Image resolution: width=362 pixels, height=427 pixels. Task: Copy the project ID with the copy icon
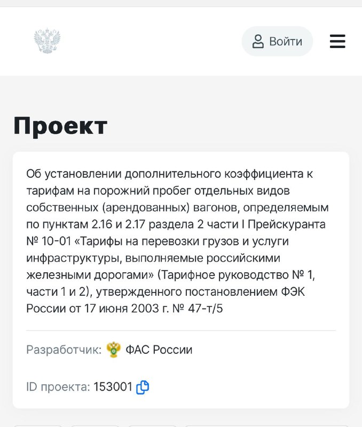coord(143,387)
